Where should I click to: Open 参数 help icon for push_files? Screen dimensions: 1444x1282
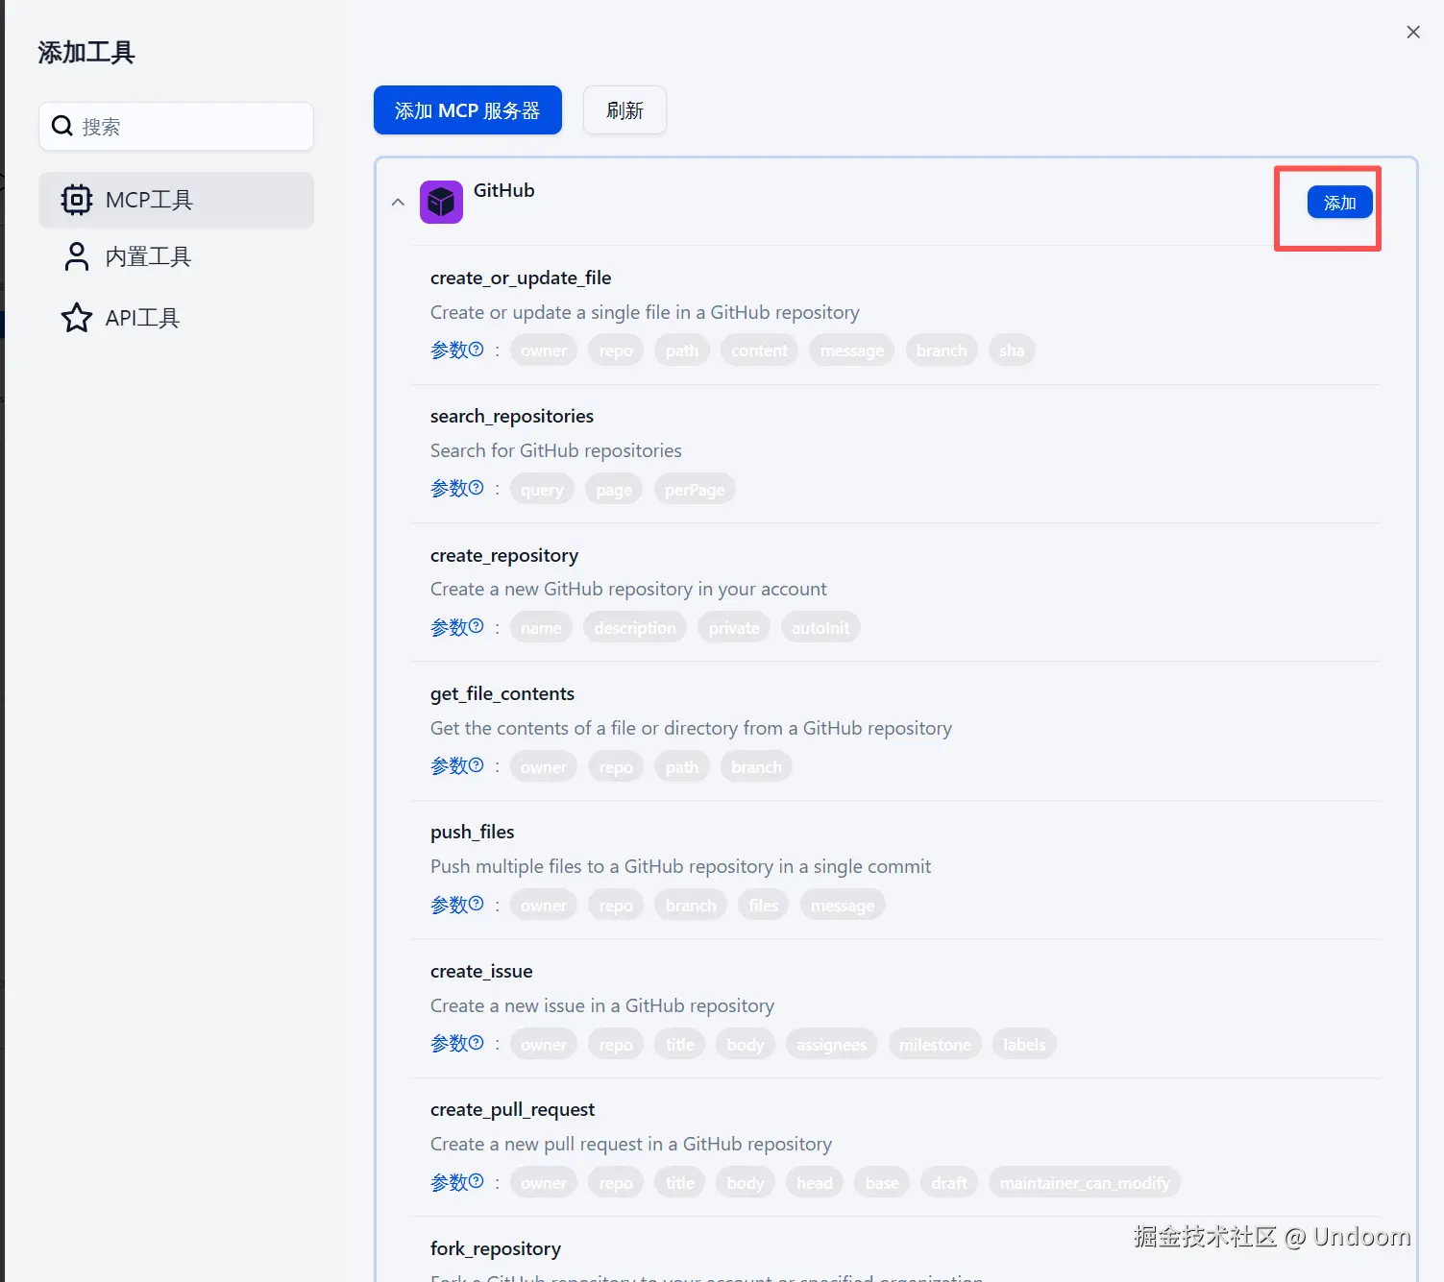pyautogui.click(x=477, y=904)
